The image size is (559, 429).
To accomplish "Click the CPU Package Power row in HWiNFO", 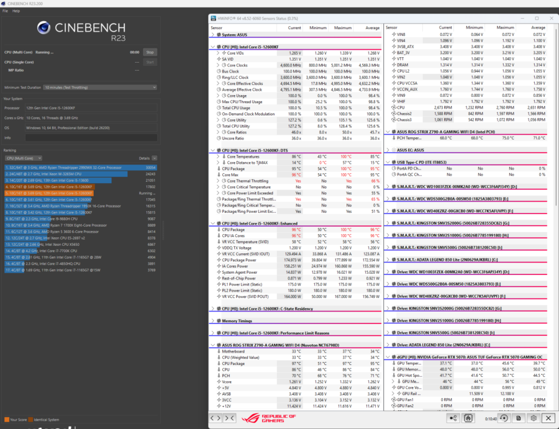I will click(x=295, y=260).
